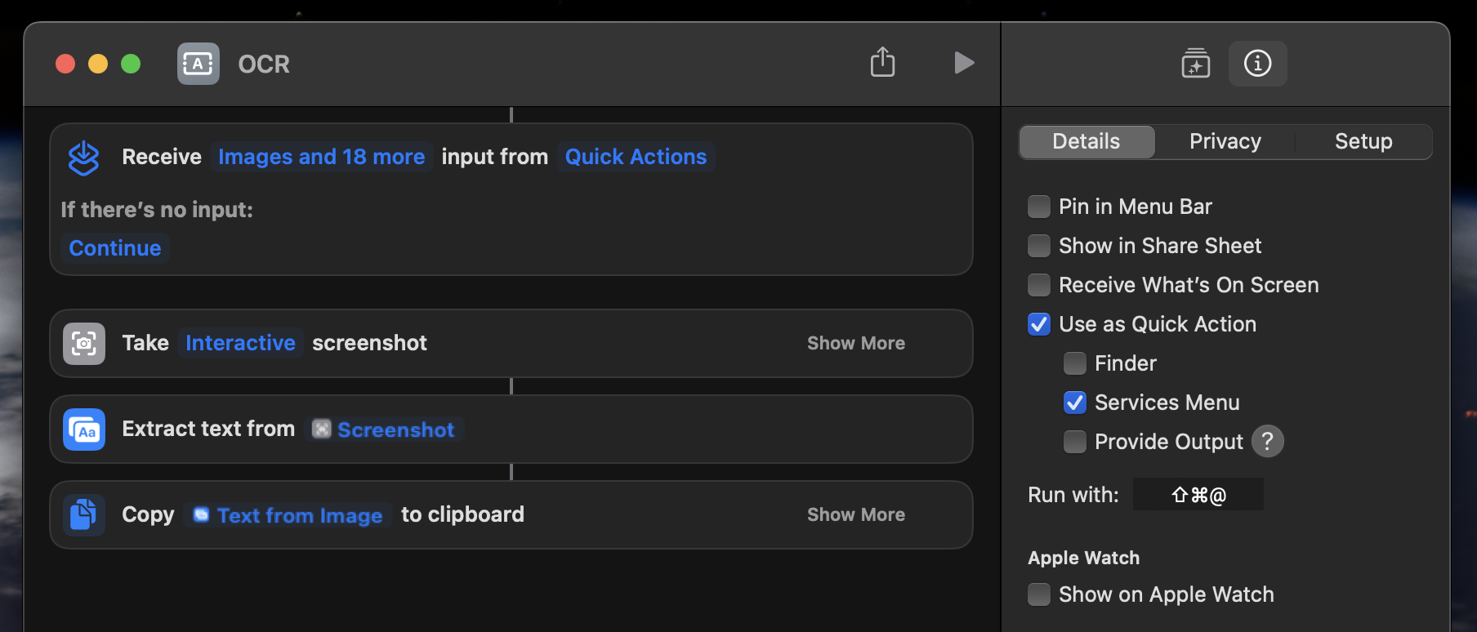Image resolution: width=1477 pixels, height=632 pixels.
Task: Expand Show More on Take screenshot action
Action: tap(856, 343)
